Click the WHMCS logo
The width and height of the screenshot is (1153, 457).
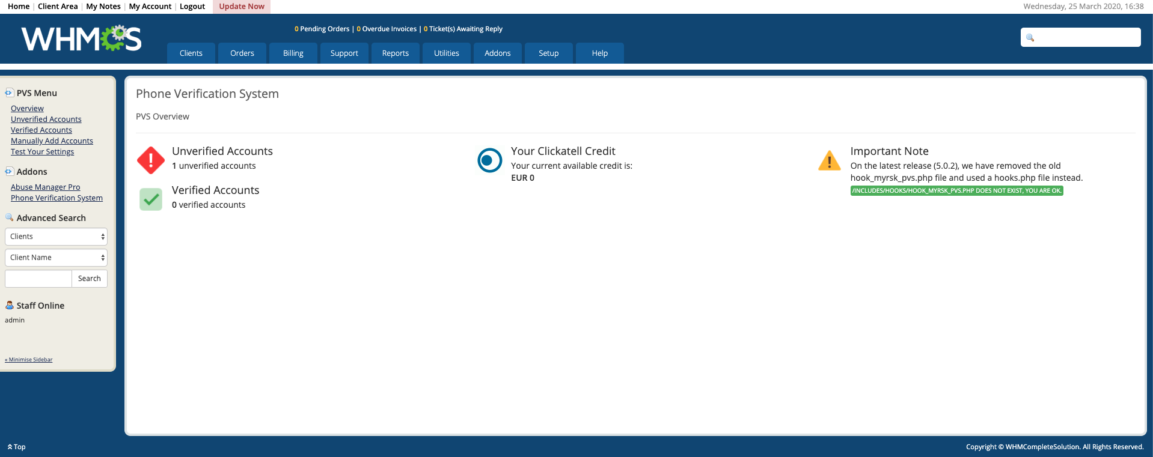click(x=82, y=38)
